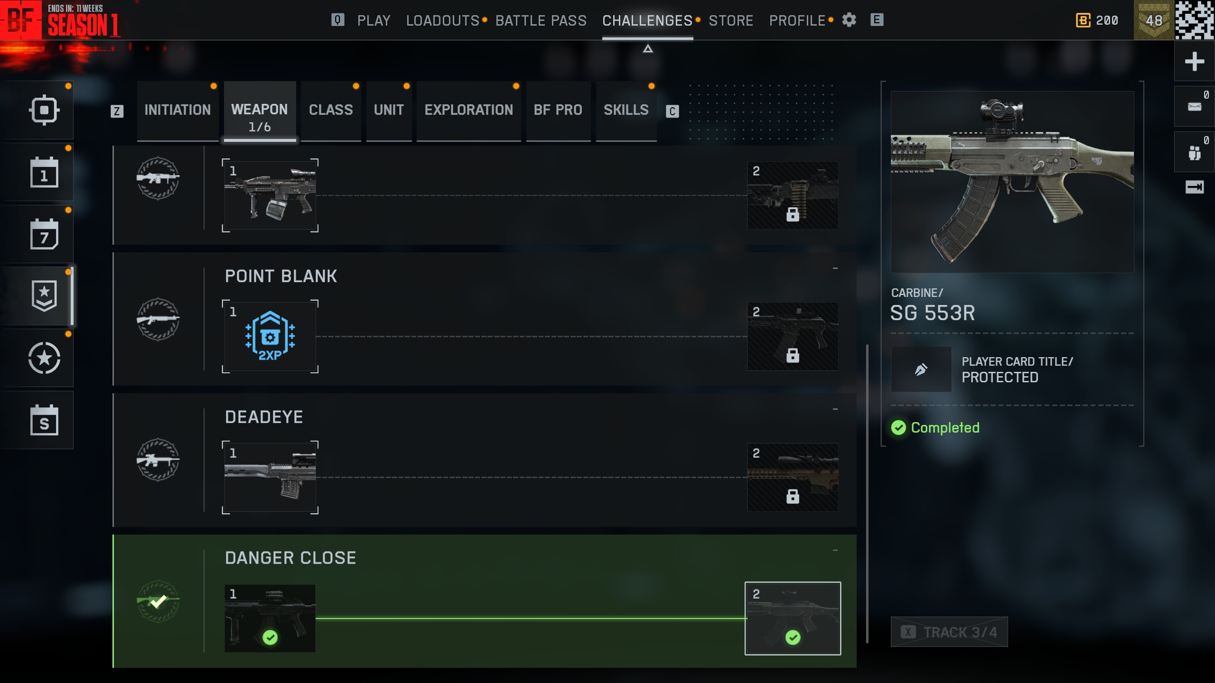This screenshot has width=1215, height=683.
Task: Go to the STORE page
Action: [x=731, y=20]
